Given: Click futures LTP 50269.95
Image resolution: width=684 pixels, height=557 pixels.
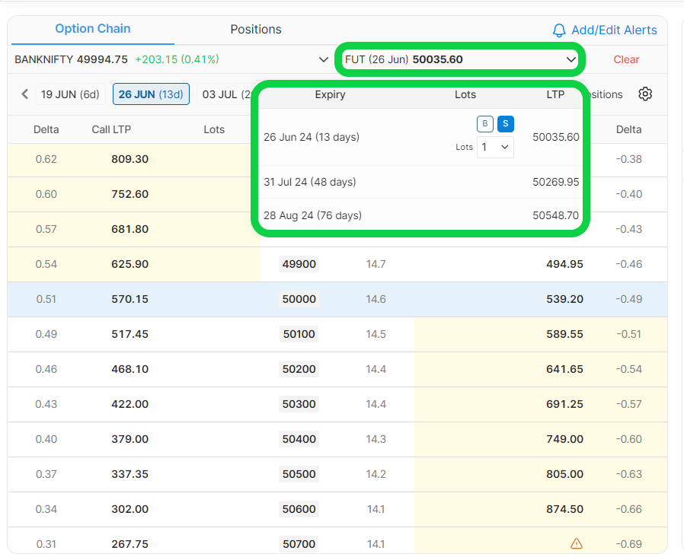Looking at the screenshot, I should click(x=556, y=182).
